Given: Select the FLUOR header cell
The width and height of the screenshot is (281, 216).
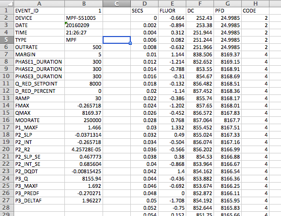Looking at the screenshot, I should pos(172,11).
